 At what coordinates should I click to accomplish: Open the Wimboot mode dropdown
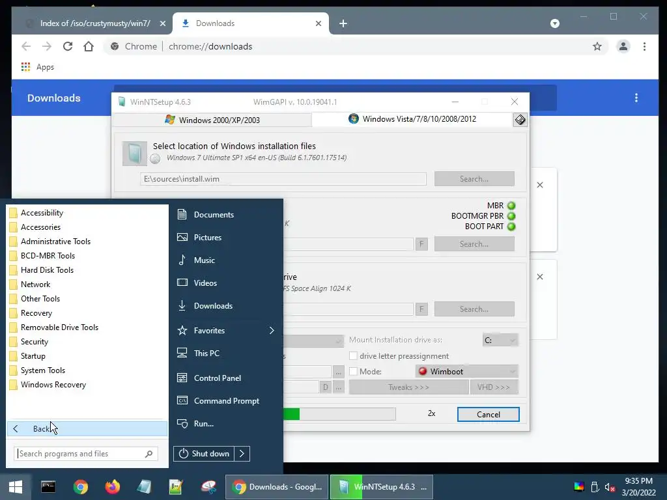click(466, 372)
